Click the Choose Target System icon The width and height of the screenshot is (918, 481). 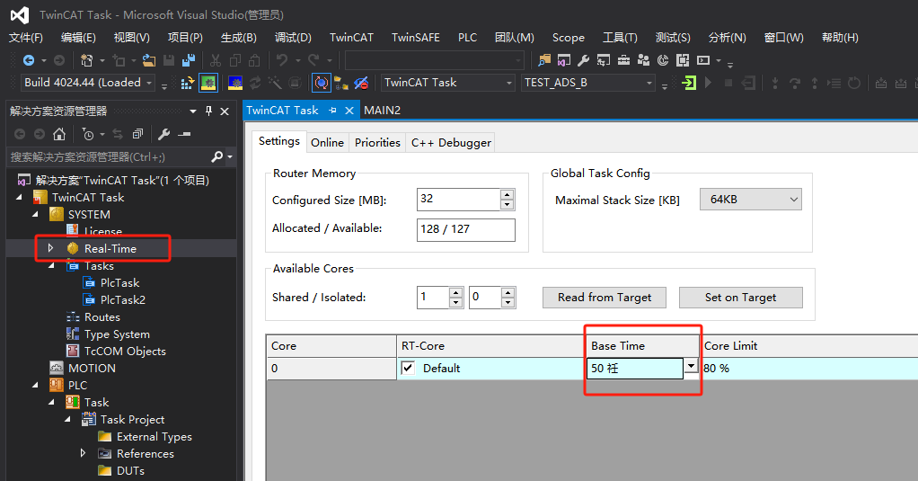(340, 84)
